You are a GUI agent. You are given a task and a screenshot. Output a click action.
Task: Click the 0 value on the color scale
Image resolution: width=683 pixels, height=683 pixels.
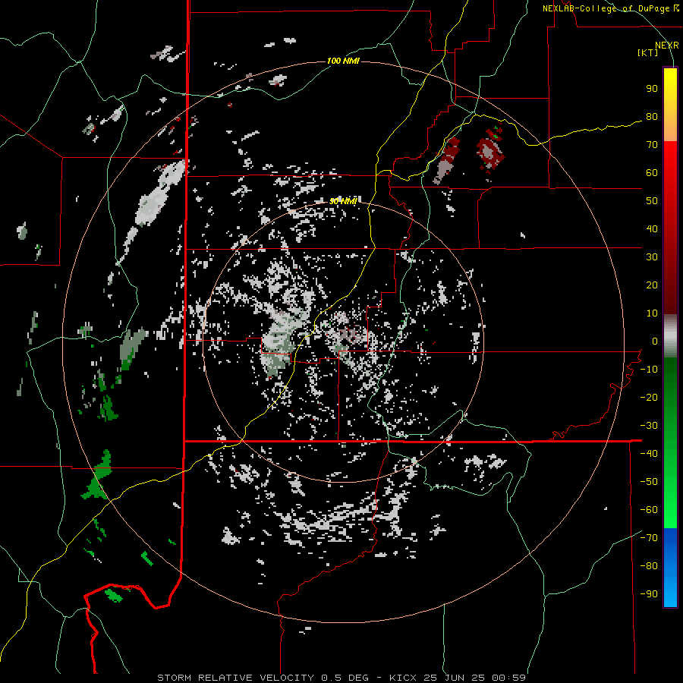pyautogui.click(x=655, y=341)
